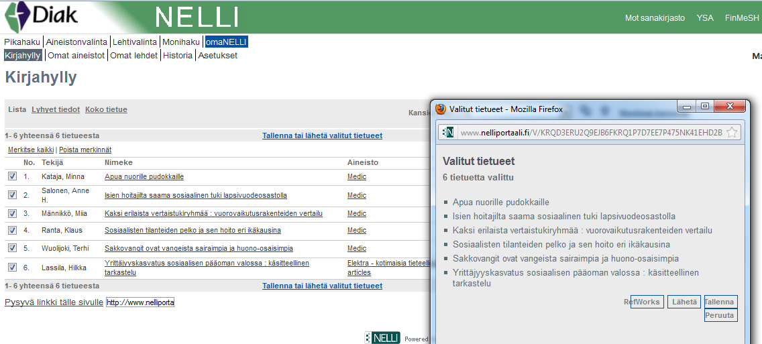This screenshot has height=344, width=762.
Task: Open title Sakkovangit ovat vangeista sairaimpia
Action: (x=199, y=248)
